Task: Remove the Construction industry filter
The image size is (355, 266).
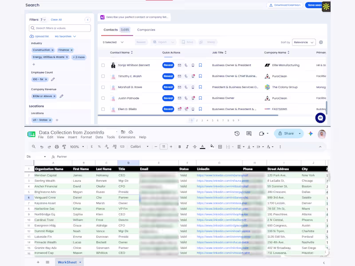Action: 52,50
